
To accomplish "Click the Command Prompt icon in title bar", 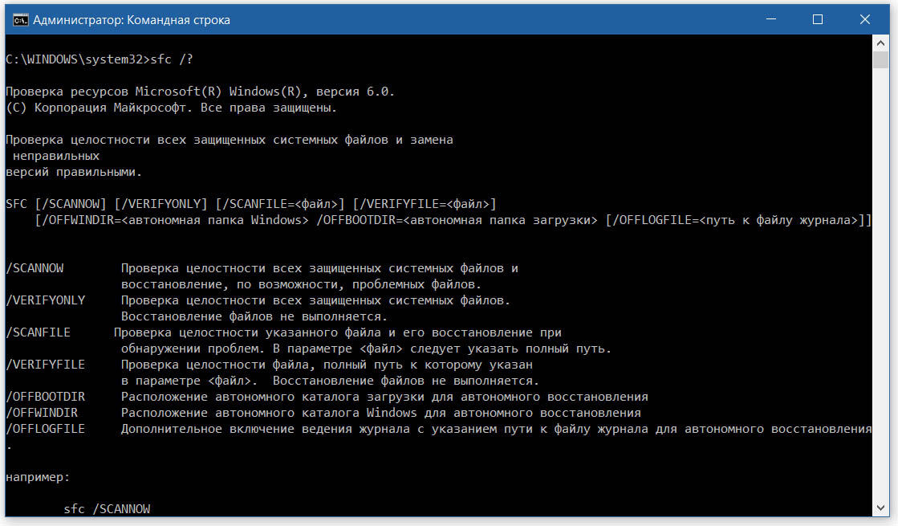I will (22, 20).
